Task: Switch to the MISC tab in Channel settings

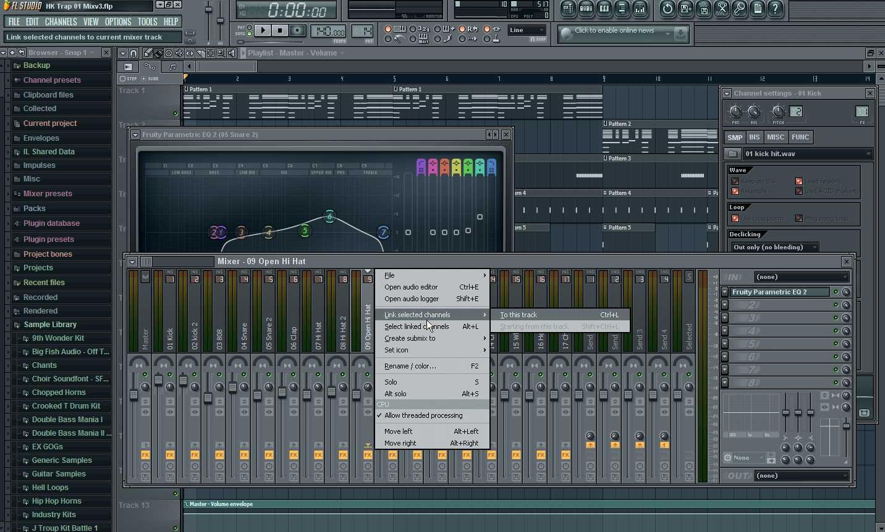Action: click(x=775, y=138)
